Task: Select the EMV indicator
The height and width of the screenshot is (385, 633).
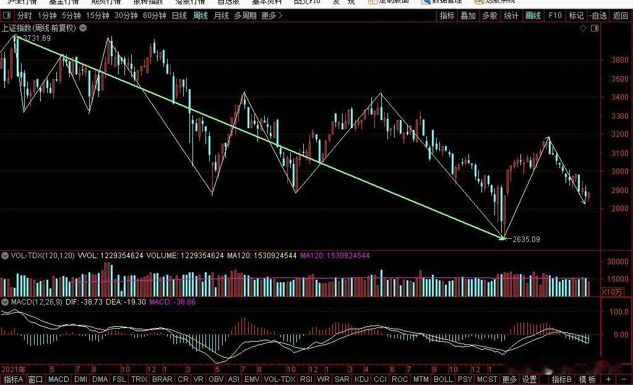Action: 252,379
